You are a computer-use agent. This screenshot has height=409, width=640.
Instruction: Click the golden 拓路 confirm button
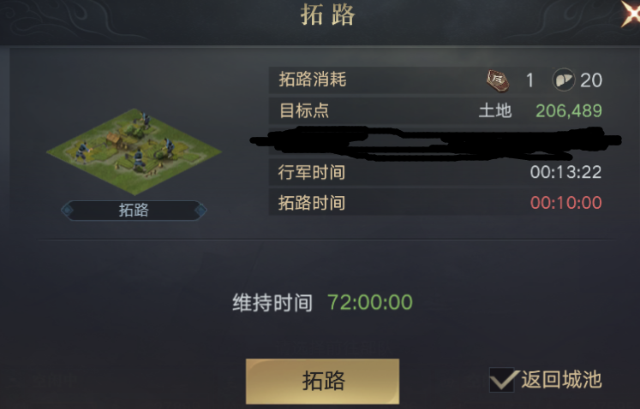[x=322, y=381]
